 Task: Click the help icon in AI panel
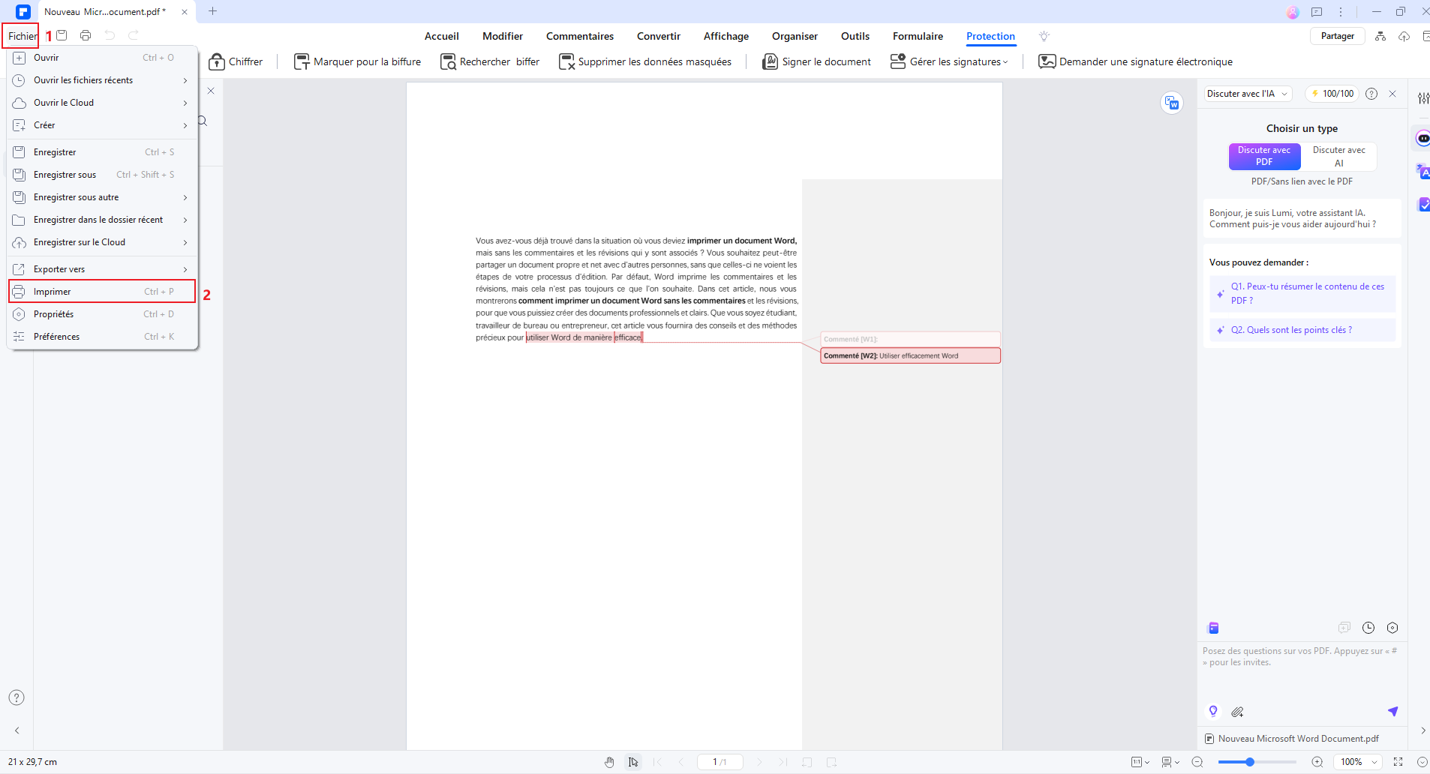click(x=1371, y=94)
